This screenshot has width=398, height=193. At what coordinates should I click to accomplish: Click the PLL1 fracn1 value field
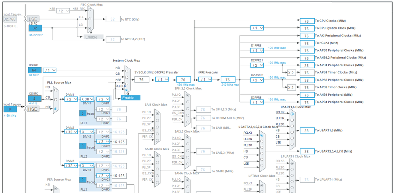click(82, 113)
